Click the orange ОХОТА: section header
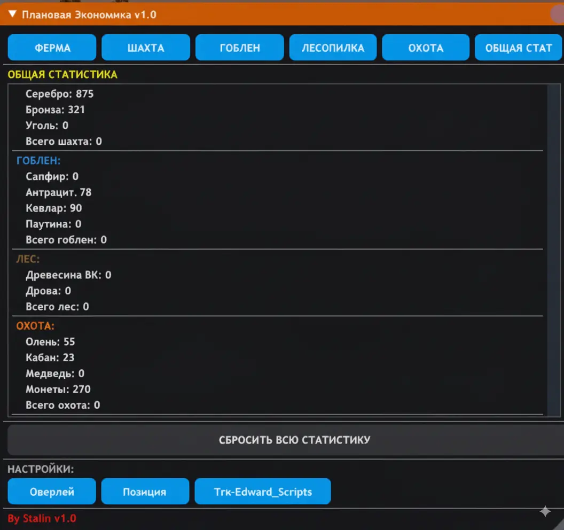The height and width of the screenshot is (530, 564). pos(35,325)
